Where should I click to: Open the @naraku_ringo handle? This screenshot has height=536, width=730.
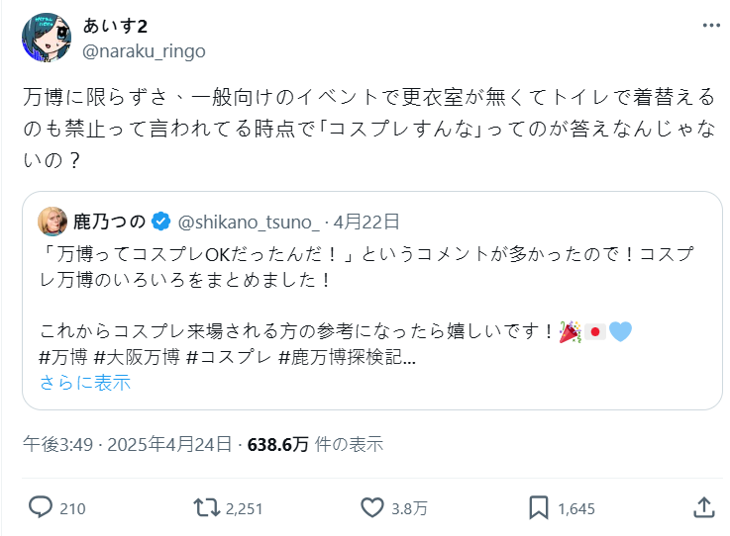coord(144,50)
